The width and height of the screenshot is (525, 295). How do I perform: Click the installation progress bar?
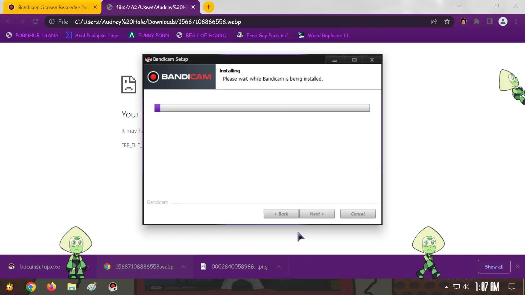coord(262,108)
